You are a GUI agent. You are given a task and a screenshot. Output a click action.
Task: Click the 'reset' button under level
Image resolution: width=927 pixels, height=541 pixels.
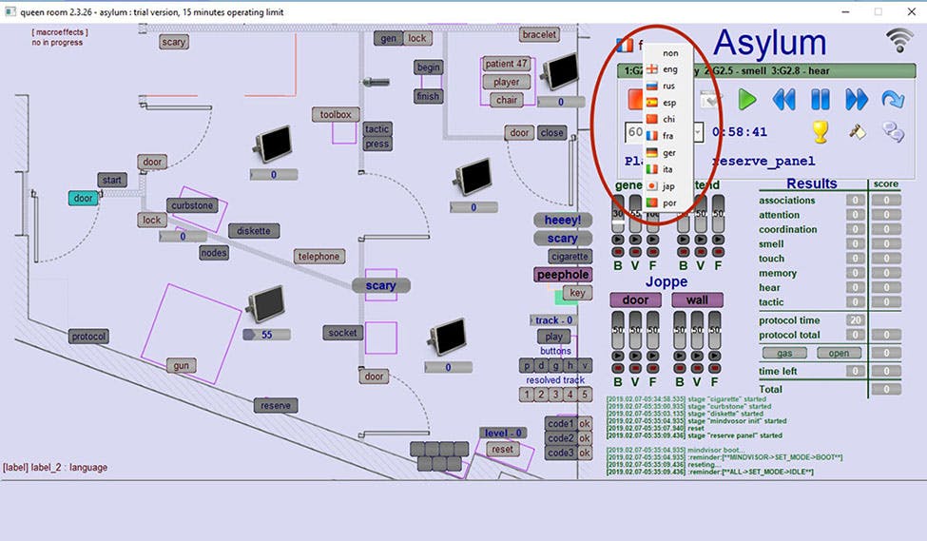point(502,449)
